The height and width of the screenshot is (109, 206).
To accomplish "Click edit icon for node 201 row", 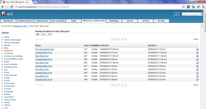I will tap(197, 66).
